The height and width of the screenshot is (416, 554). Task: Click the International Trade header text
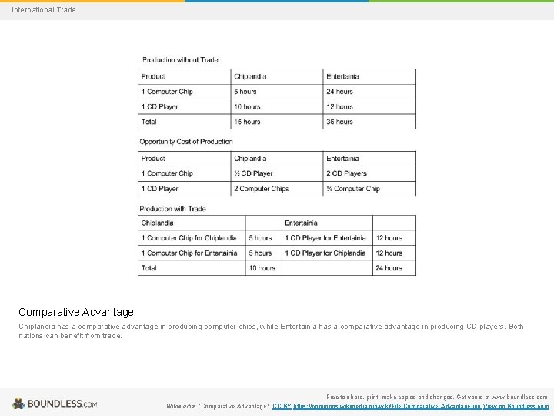(44, 10)
